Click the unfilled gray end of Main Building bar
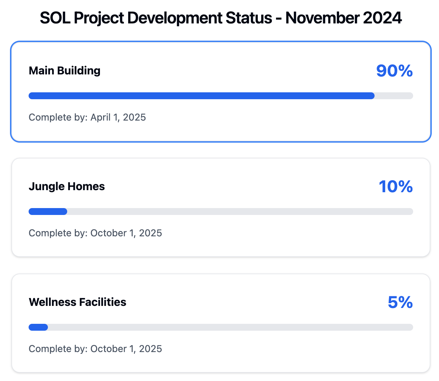The height and width of the screenshot is (381, 439). tap(394, 96)
